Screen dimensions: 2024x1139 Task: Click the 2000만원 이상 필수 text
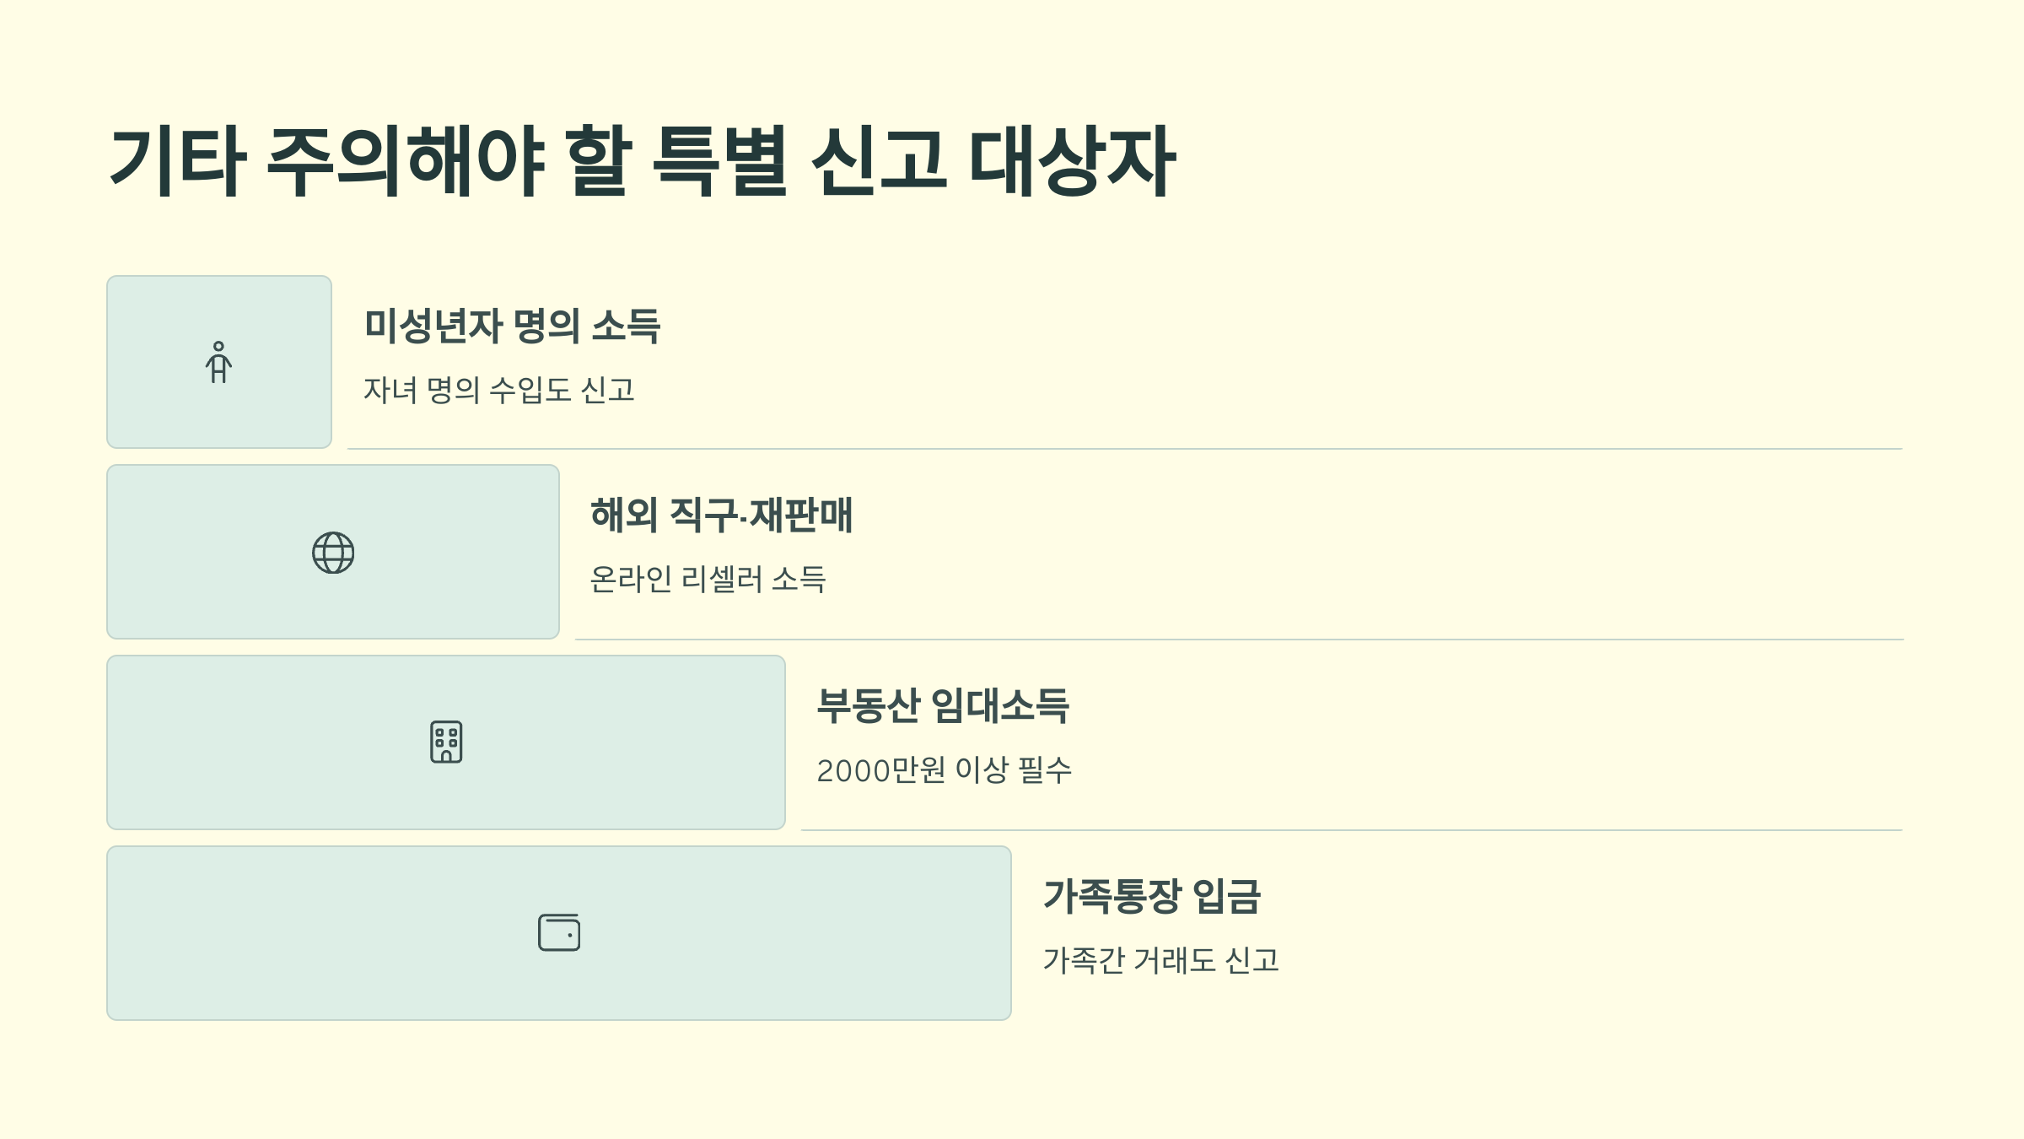click(x=944, y=770)
